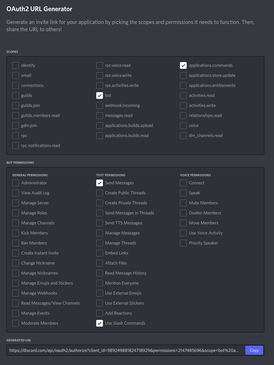Uncheck the bot scope

click(100, 95)
